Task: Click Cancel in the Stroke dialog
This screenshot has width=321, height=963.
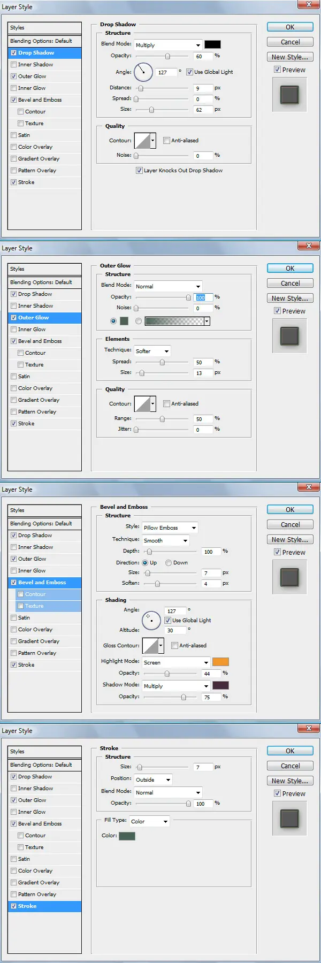Action: pyautogui.click(x=290, y=766)
